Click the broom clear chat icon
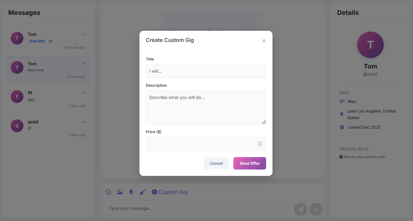This screenshot has width=413, height=221. (143, 192)
